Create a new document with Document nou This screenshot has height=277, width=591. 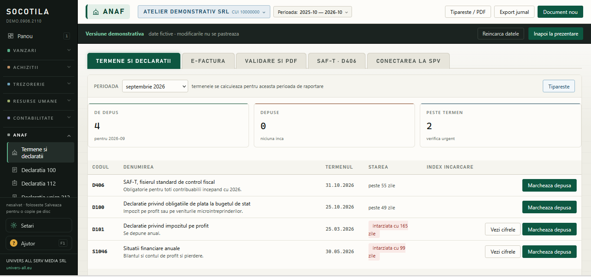coord(560,12)
